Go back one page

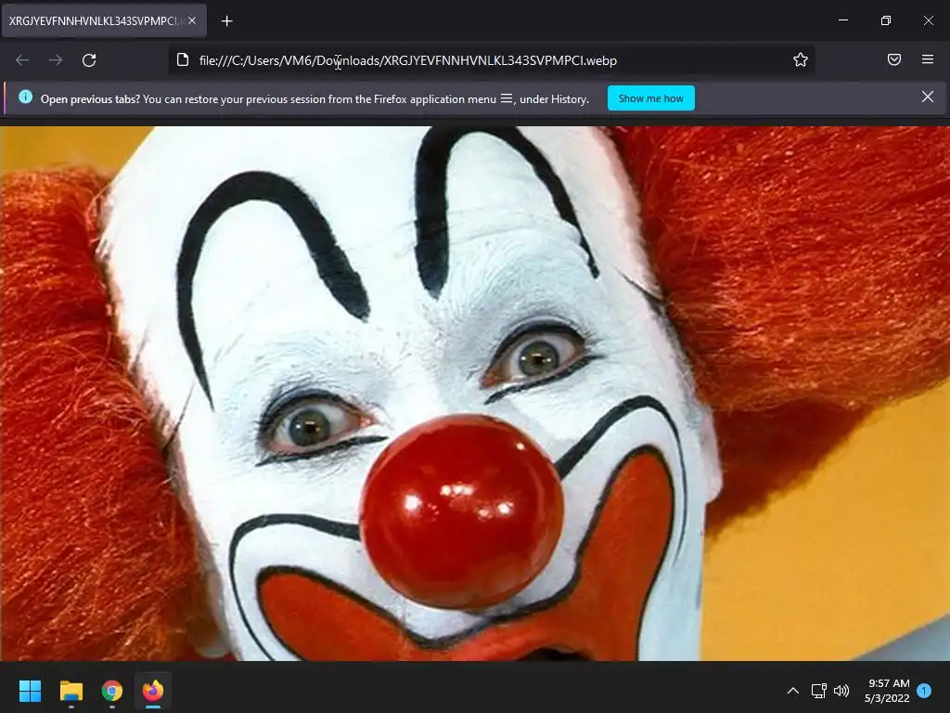(22, 60)
